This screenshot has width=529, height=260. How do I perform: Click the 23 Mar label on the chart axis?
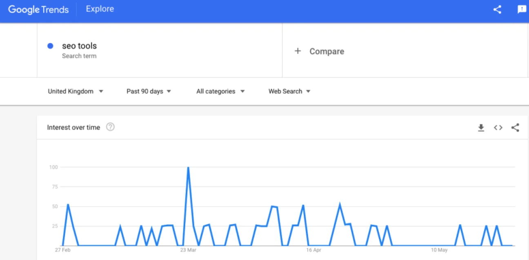coord(188,250)
